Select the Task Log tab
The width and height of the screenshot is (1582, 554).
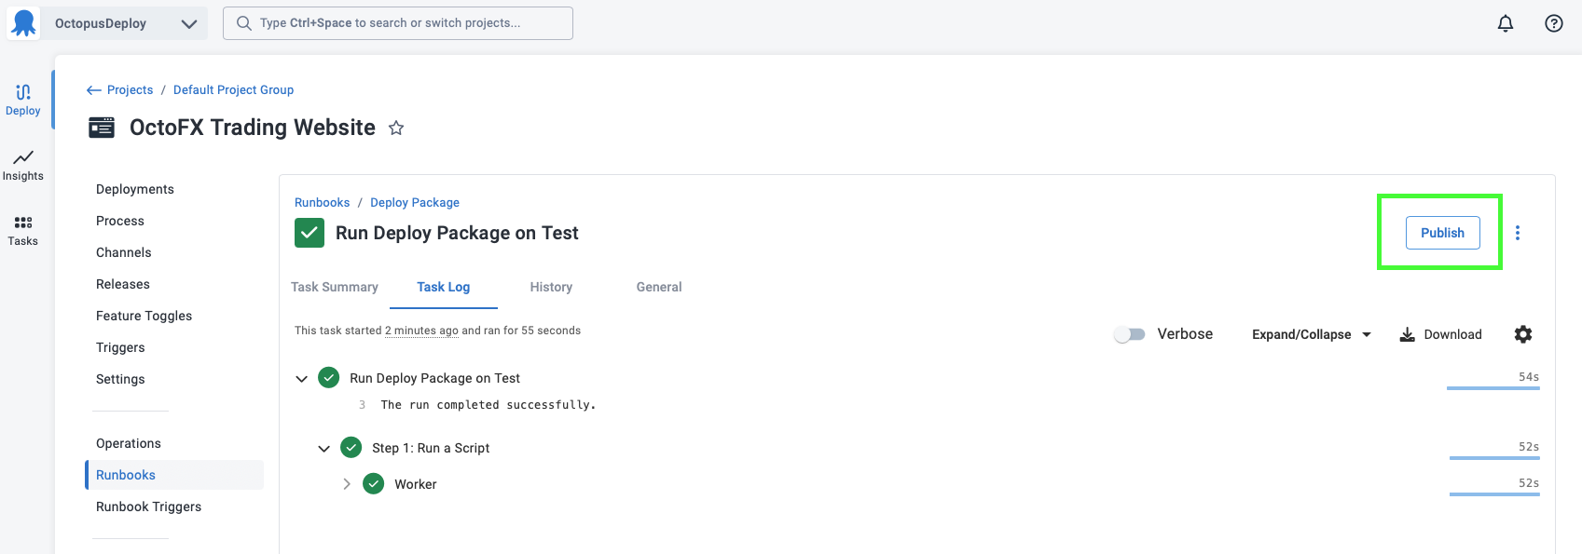pos(444,287)
